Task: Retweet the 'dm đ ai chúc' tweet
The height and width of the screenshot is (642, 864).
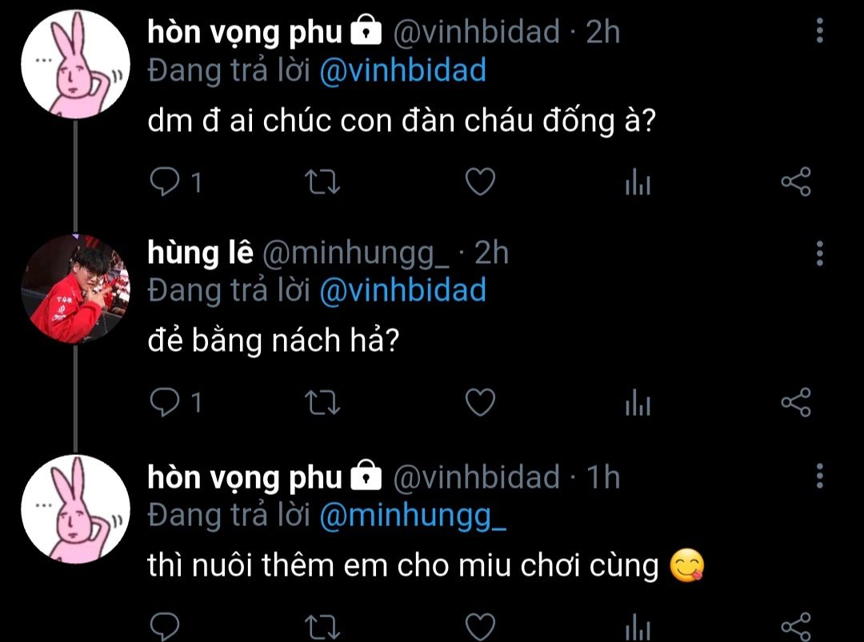Action: click(x=323, y=181)
